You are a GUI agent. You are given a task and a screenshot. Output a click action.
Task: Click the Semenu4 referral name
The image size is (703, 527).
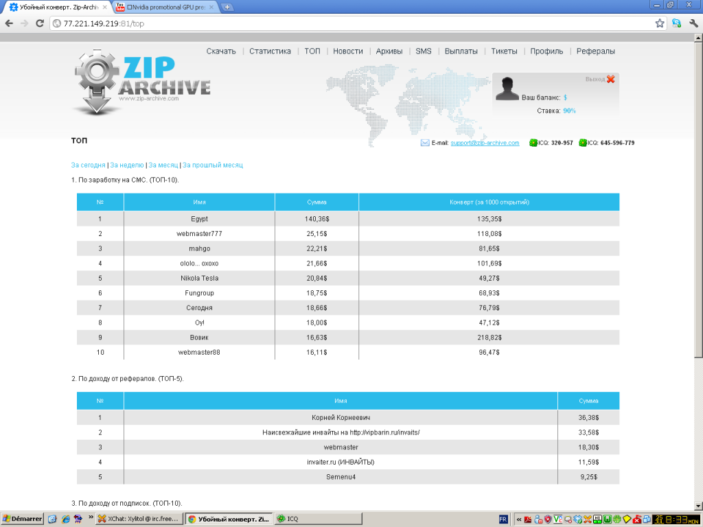tap(341, 477)
